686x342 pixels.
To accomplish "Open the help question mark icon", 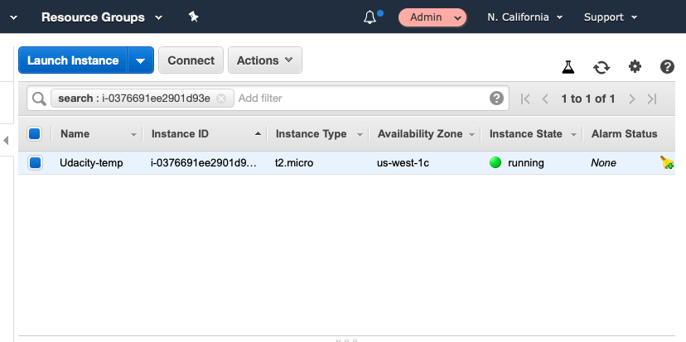I will 667,67.
